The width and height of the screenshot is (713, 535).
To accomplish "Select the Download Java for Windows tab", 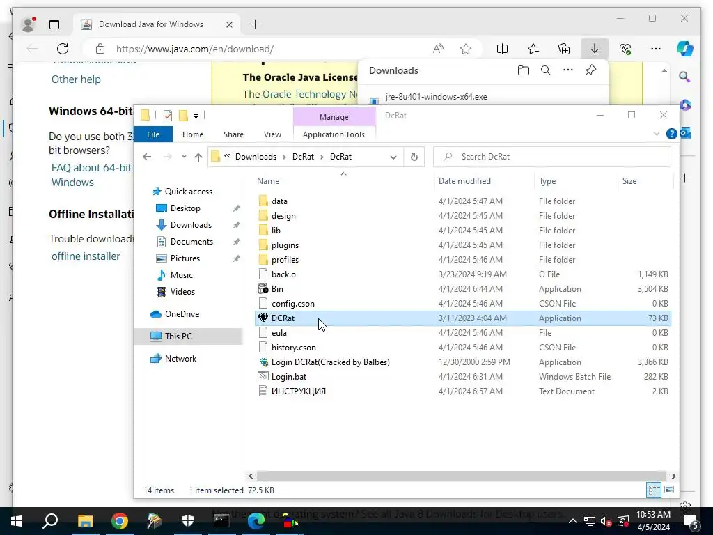I will pyautogui.click(x=151, y=24).
